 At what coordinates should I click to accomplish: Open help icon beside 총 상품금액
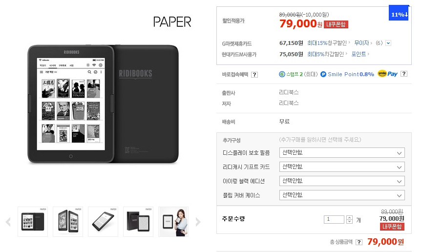pyautogui.click(x=359, y=242)
